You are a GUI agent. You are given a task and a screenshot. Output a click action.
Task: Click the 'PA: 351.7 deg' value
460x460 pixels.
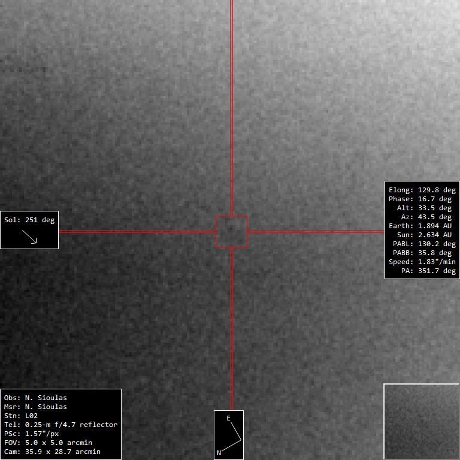[429, 271]
